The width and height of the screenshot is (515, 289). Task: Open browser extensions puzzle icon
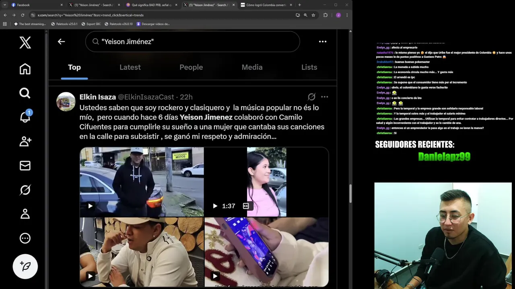coord(325,15)
